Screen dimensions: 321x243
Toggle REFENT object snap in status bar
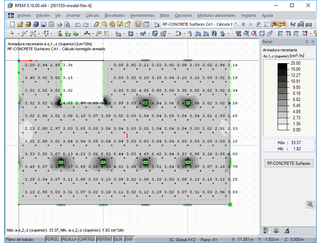coord(104,239)
